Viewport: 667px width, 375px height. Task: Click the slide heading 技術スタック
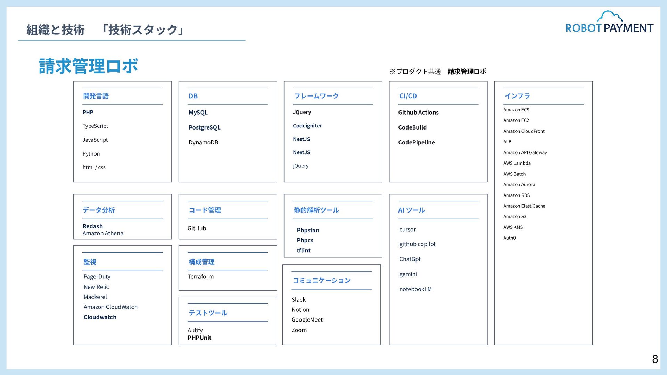pyautogui.click(x=143, y=30)
